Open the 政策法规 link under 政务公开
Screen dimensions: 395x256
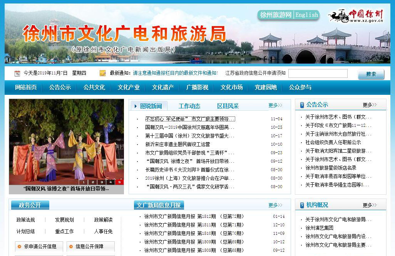pyautogui.click(x=25, y=220)
